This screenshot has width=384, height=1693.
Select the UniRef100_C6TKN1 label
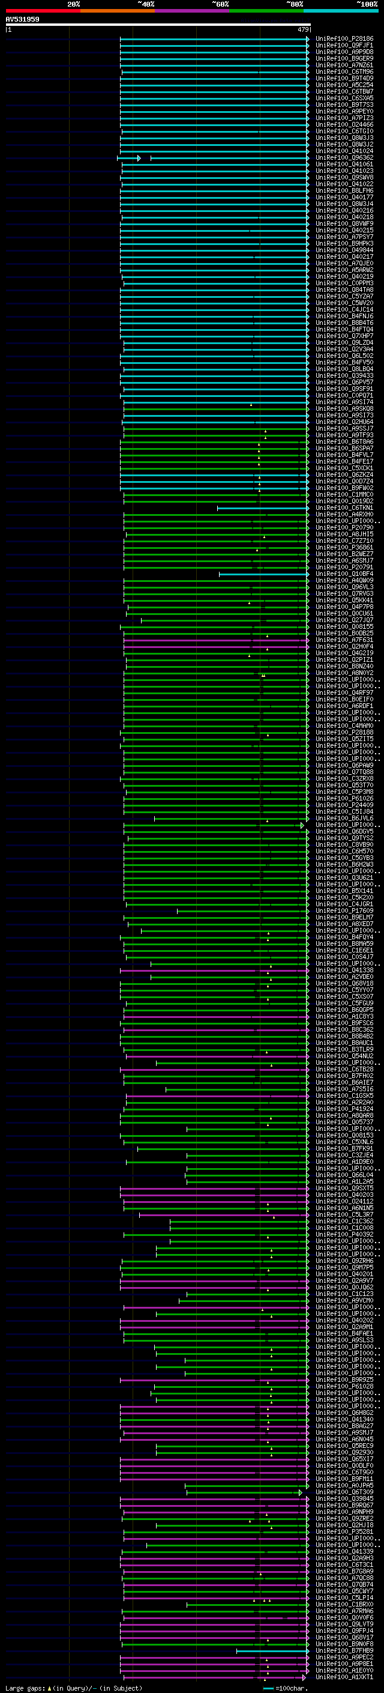[344, 507]
